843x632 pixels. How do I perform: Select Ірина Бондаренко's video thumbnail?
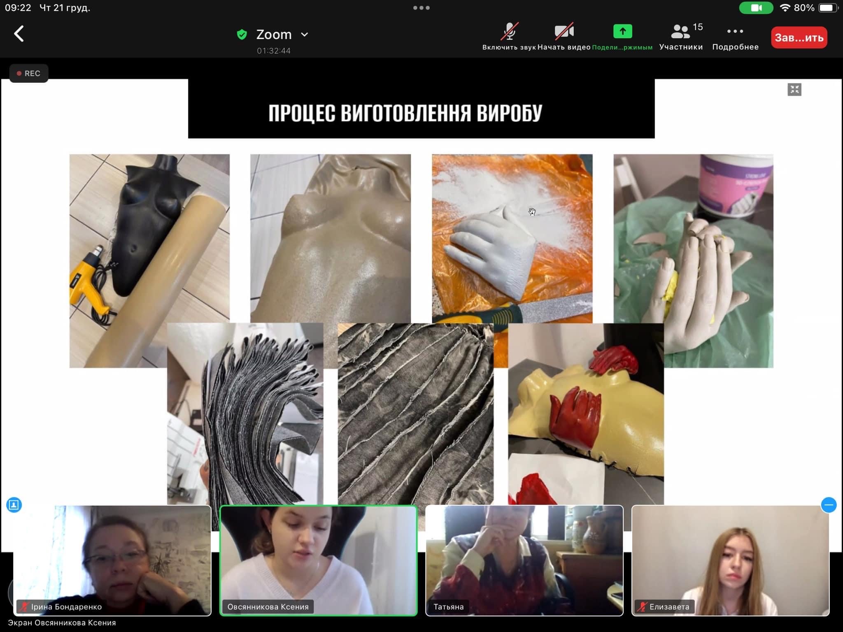(x=112, y=560)
